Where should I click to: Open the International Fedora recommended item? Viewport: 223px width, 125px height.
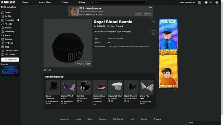tap(100, 93)
